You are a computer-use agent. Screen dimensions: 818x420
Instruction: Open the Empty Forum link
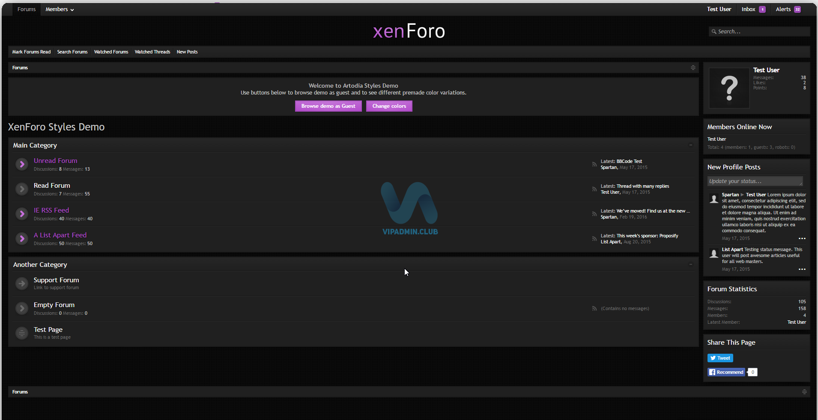[54, 305]
